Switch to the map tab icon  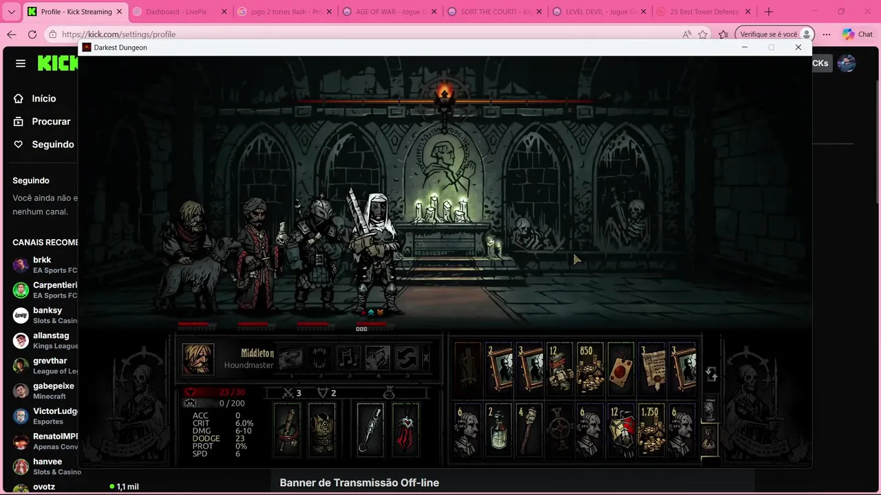coord(710,410)
